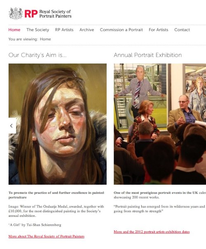Follow More about The Royal Society link

tap(46, 236)
